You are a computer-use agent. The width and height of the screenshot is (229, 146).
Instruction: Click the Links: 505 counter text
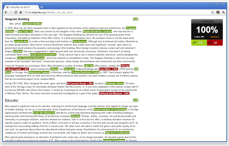click(199, 37)
